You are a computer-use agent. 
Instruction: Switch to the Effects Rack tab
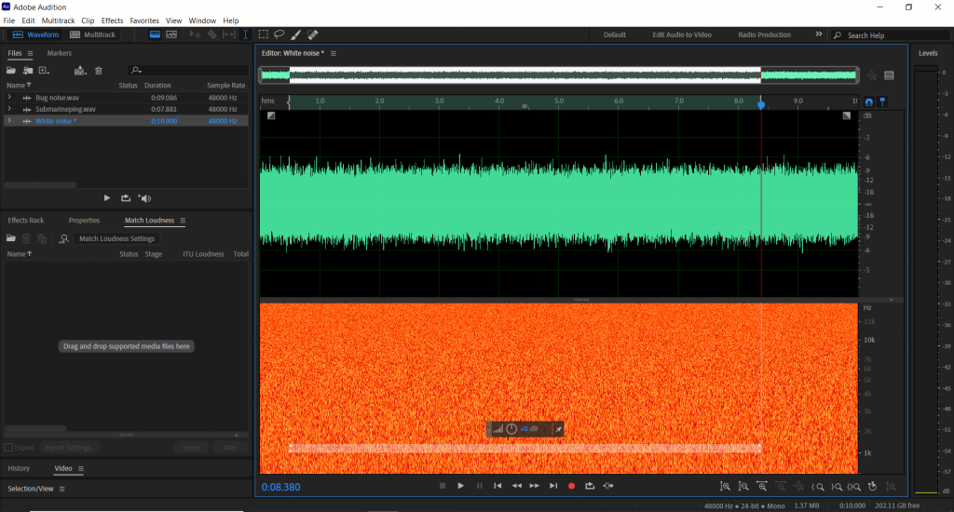pos(26,221)
